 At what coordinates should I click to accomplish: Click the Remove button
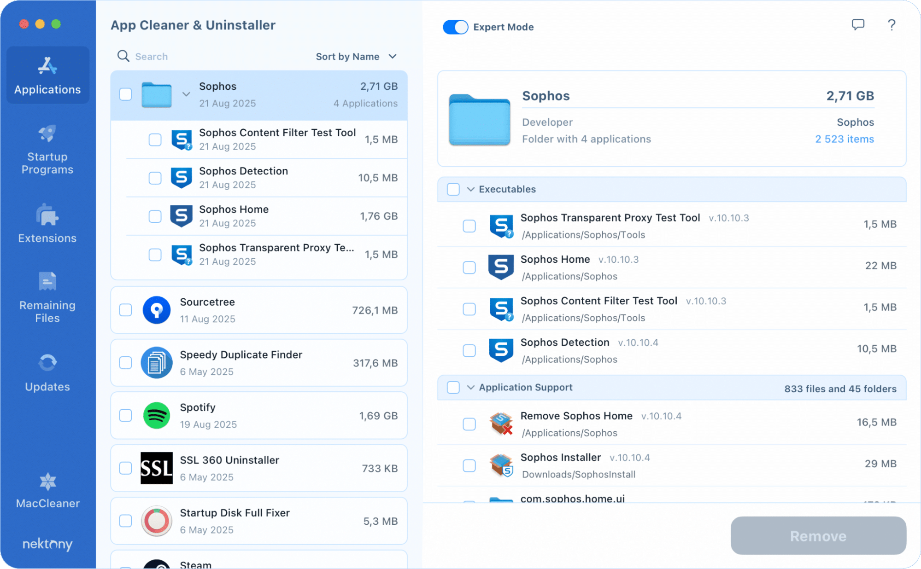818,535
